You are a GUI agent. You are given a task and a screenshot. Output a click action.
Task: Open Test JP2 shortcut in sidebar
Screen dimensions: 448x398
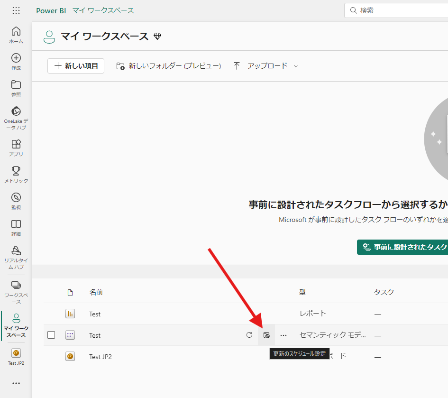(x=16, y=357)
